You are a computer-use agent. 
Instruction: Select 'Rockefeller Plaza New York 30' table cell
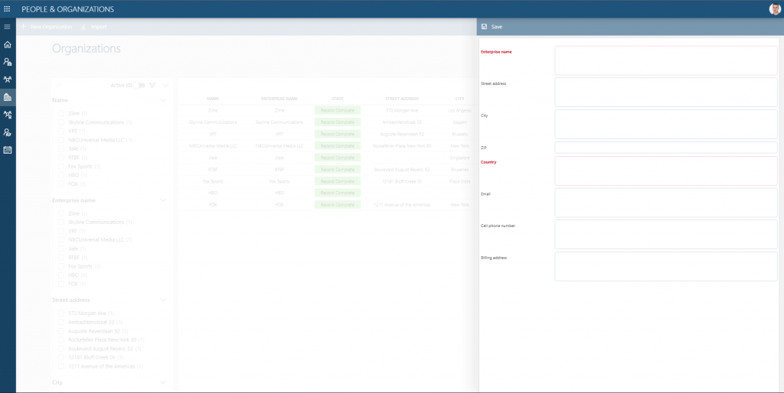(x=402, y=146)
